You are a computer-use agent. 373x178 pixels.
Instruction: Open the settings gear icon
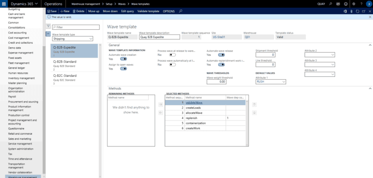354,4
